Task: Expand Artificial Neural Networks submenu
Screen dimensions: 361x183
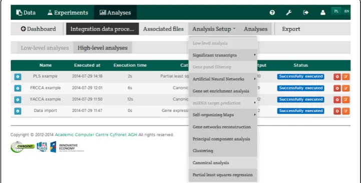Action: pos(223,79)
